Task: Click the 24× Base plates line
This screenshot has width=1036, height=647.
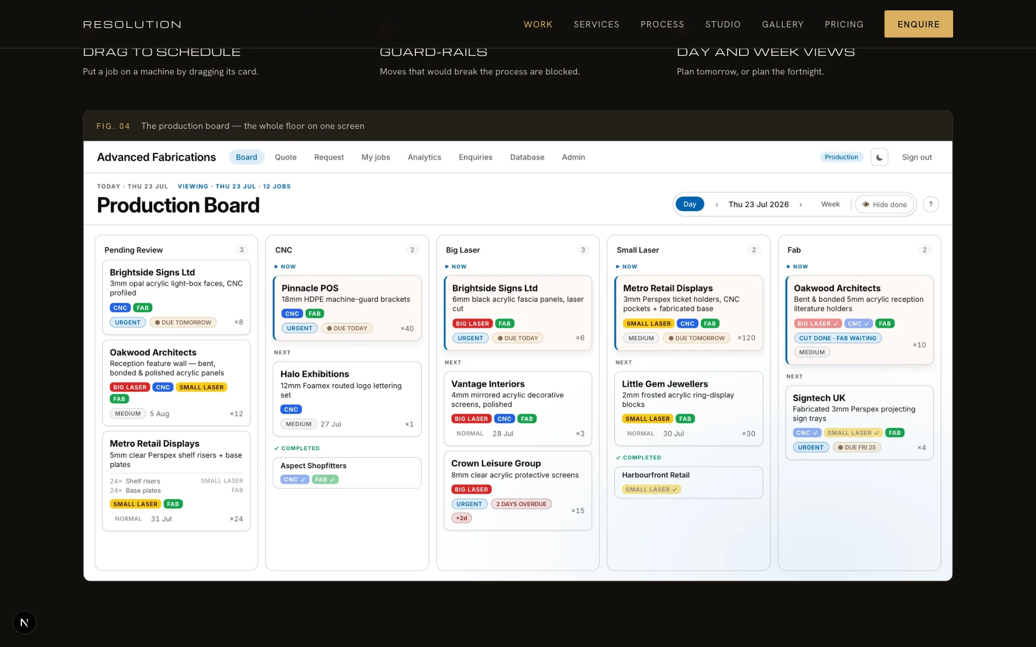Action: 176,490
